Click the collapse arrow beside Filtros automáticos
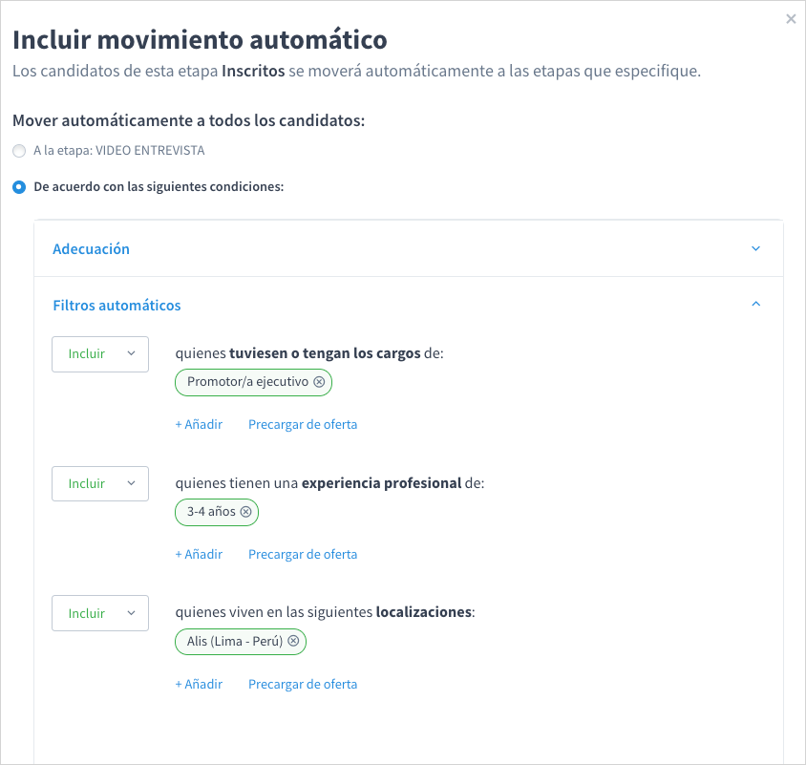This screenshot has height=765, width=806. 755,302
